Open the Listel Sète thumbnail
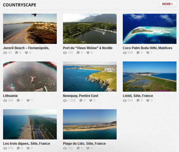Viewport: 179px width, 152px height. (x=150, y=77)
